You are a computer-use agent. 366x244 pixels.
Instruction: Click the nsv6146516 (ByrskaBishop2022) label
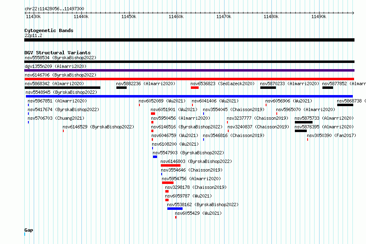[187, 127]
